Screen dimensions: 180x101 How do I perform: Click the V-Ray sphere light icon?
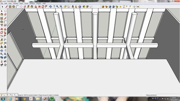[120, 7]
